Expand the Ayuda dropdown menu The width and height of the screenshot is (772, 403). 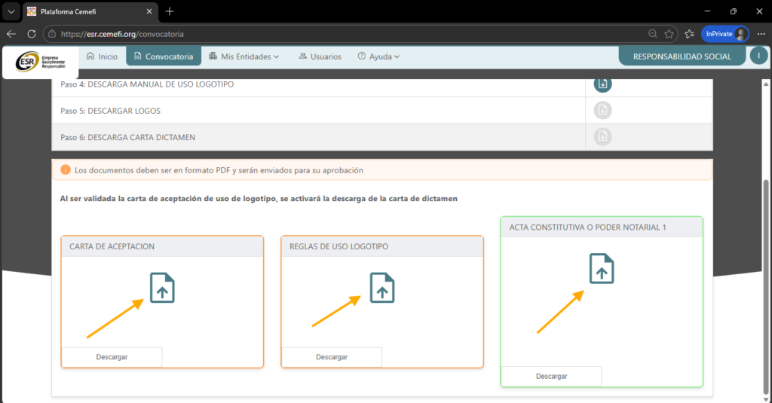[x=378, y=56]
